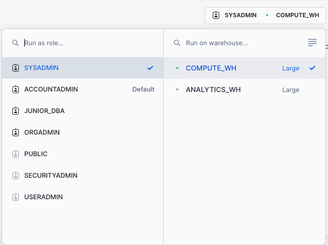Click the checkmark next to SYSADMIN

pos(150,68)
